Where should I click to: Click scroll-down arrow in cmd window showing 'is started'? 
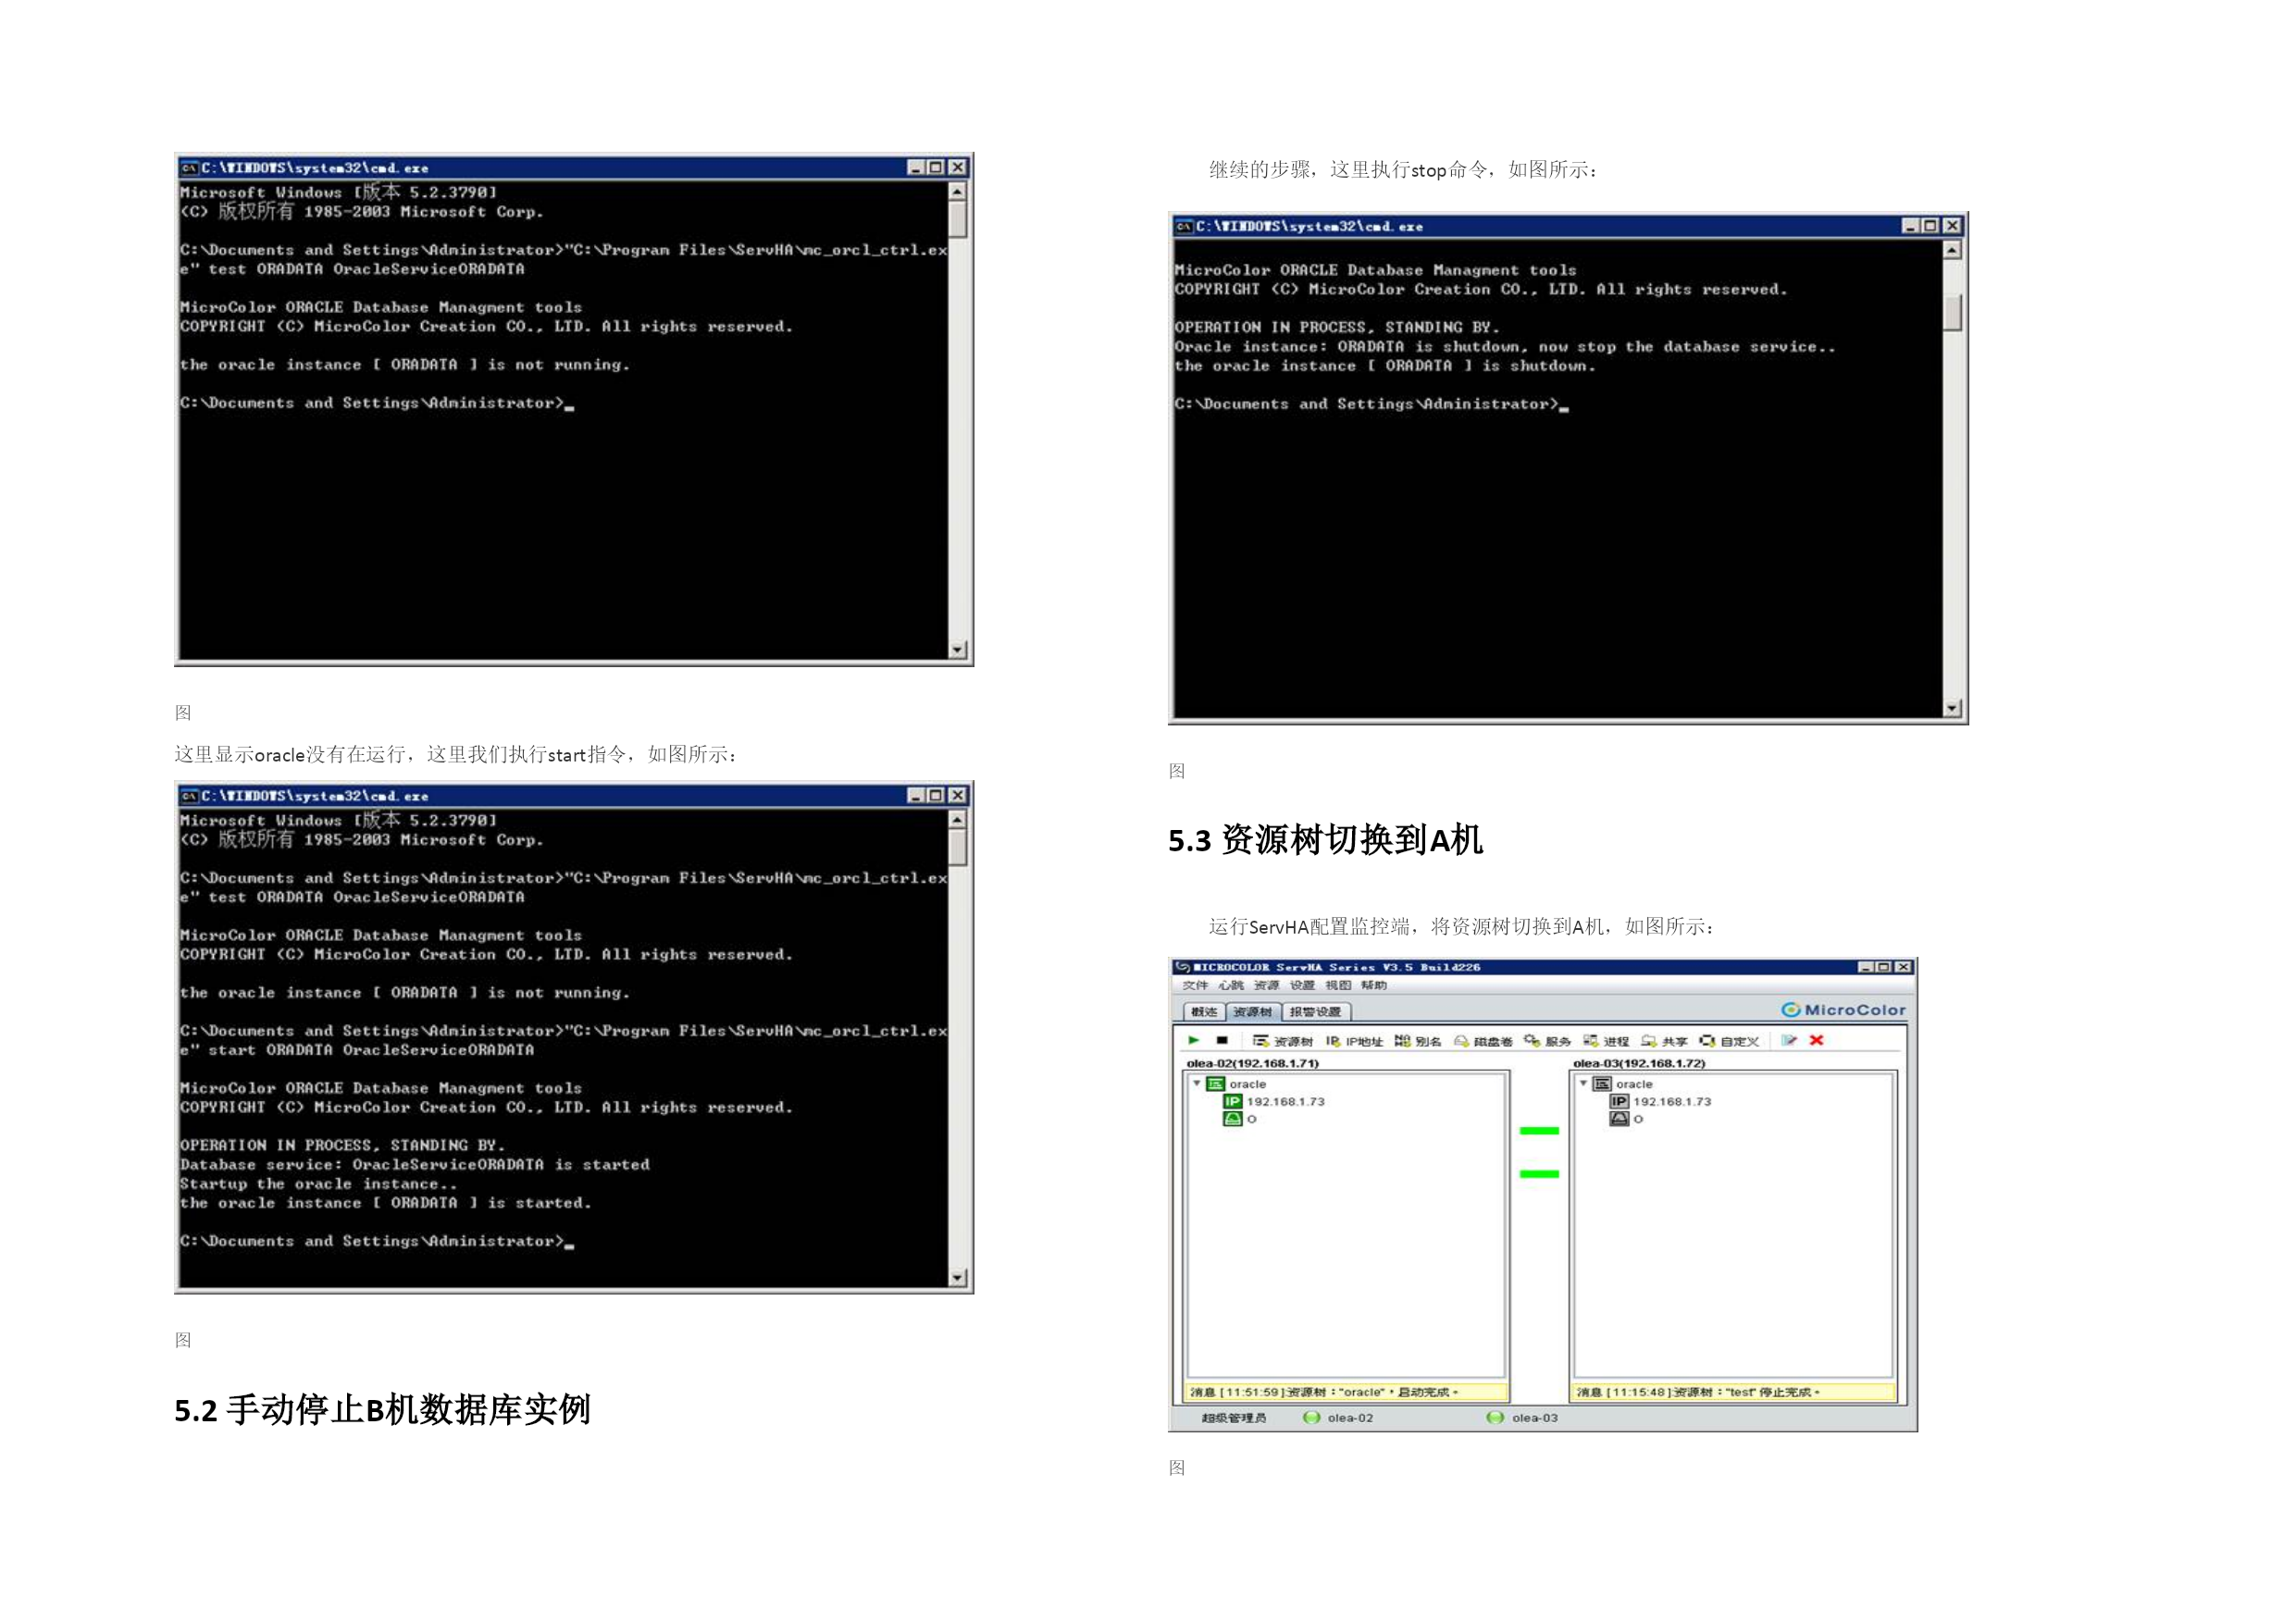[x=957, y=1277]
